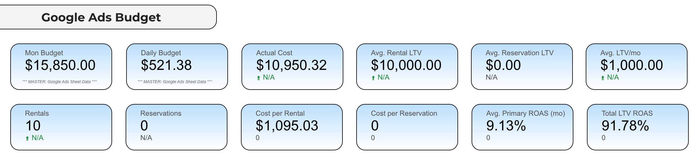Click the N/A text under Avg. Reservation LTV
699x158 pixels.
[492, 77]
